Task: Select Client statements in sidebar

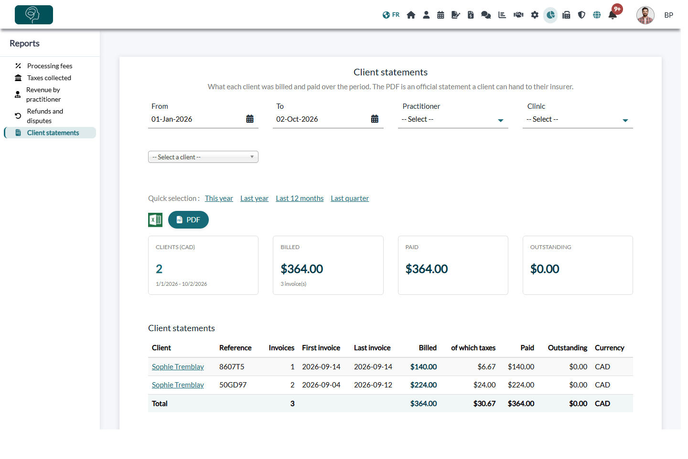Action: pyautogui.click(x=50, y=133)
